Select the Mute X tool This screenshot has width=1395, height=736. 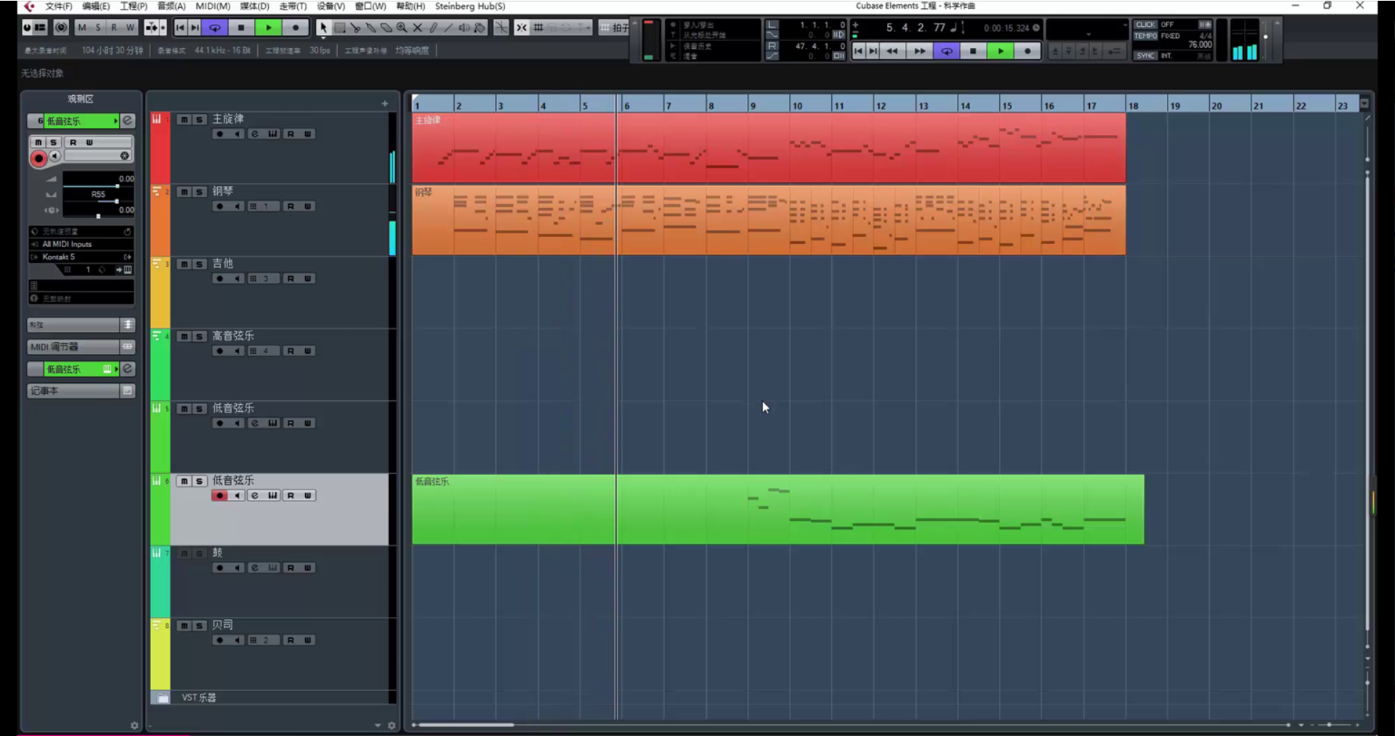click(417, 28)
